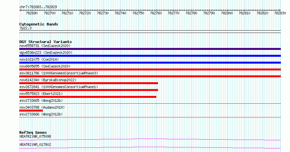Viewport: 290px width, 152px height.
Task: Open the HEATR2|NR_075098 gene label
Action: pos(35,136)
